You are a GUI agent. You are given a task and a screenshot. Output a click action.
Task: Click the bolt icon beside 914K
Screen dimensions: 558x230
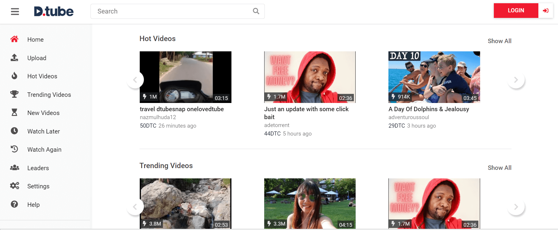click(393, 97)
